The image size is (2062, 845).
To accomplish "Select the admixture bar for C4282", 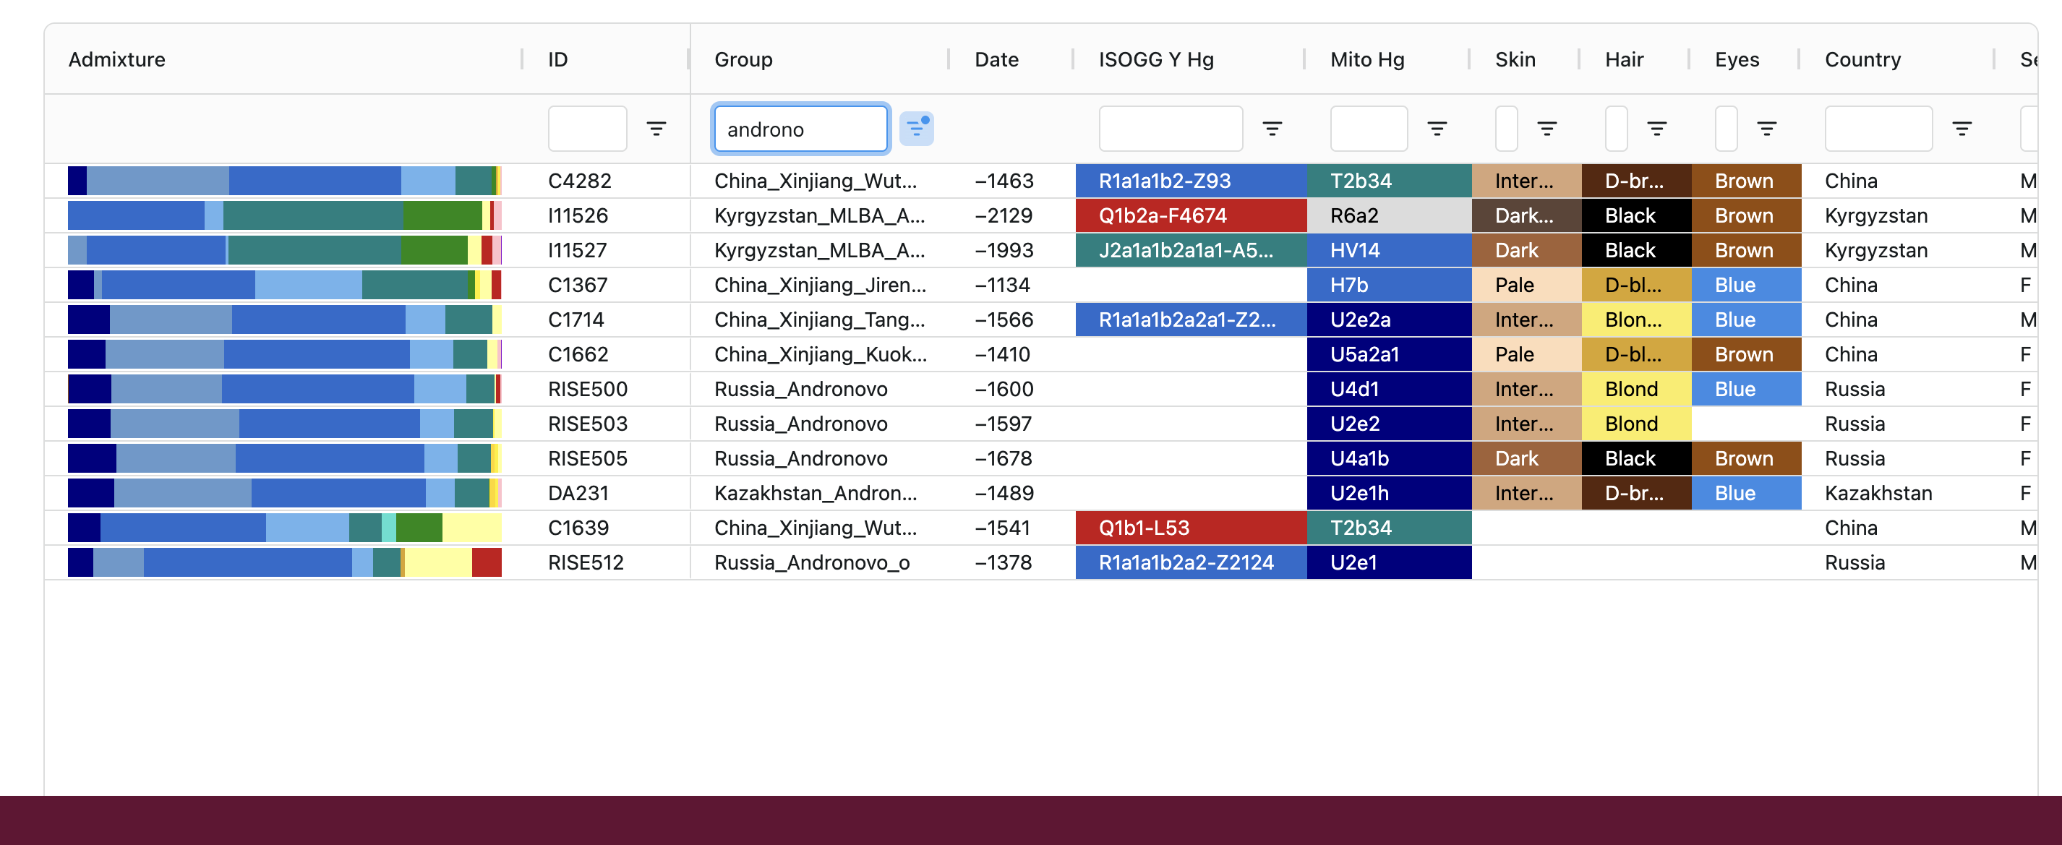I will coord(285,181).
